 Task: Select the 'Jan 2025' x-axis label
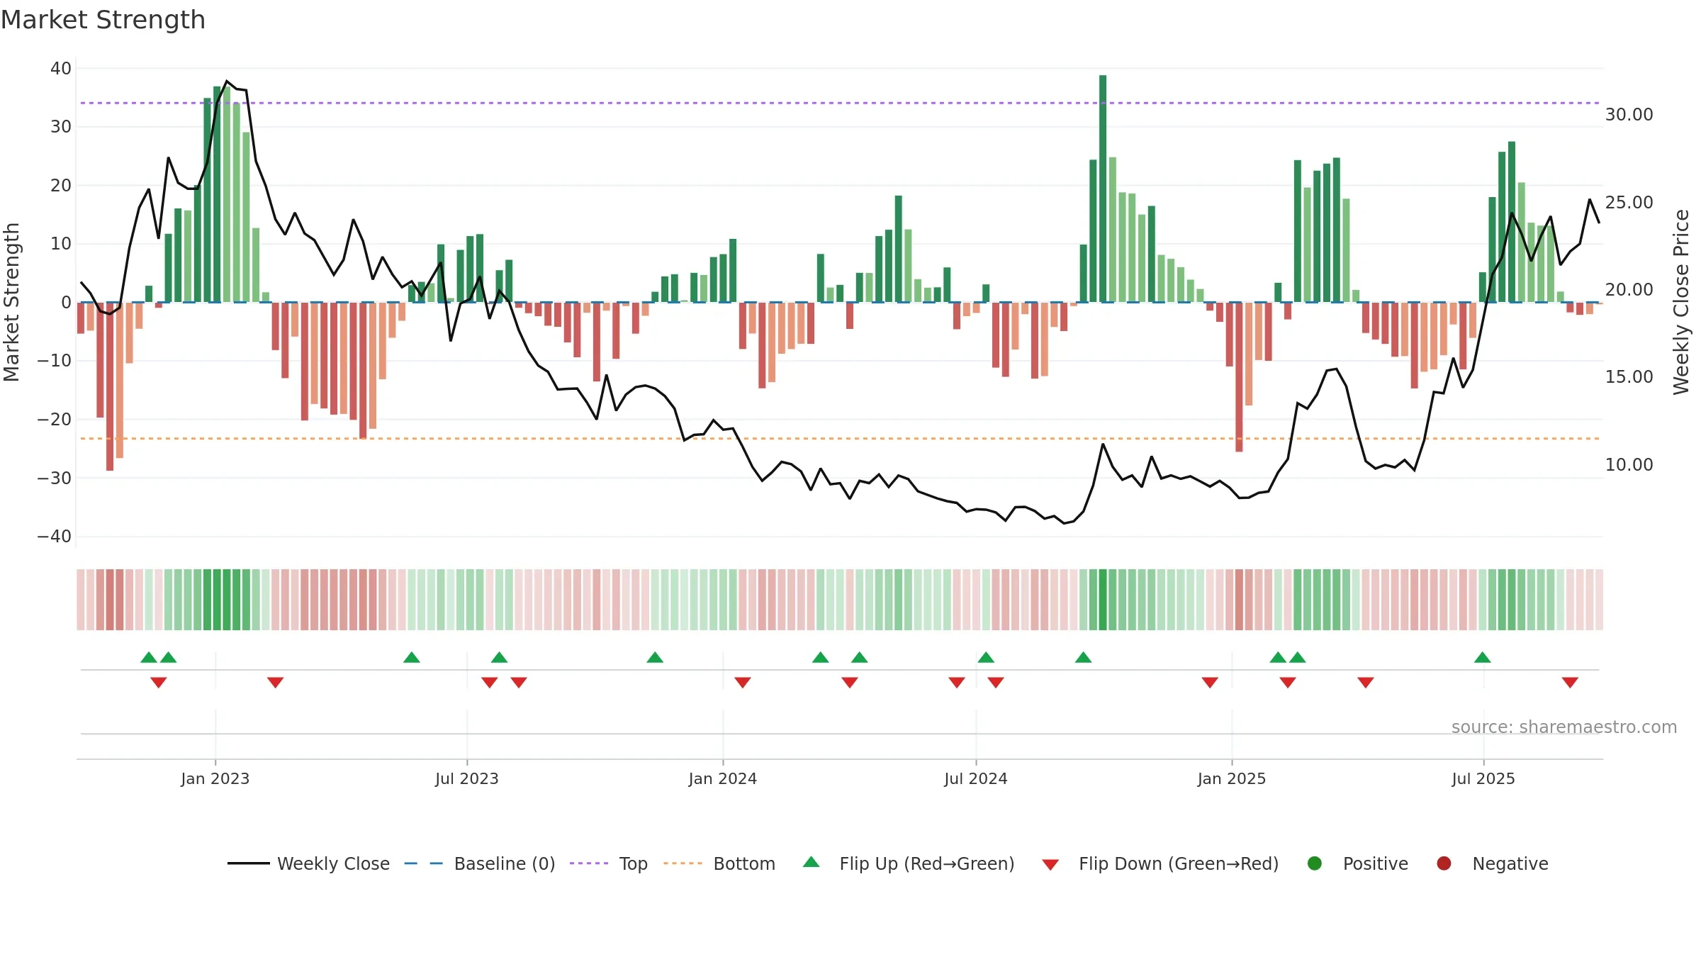coord(1232,778)
